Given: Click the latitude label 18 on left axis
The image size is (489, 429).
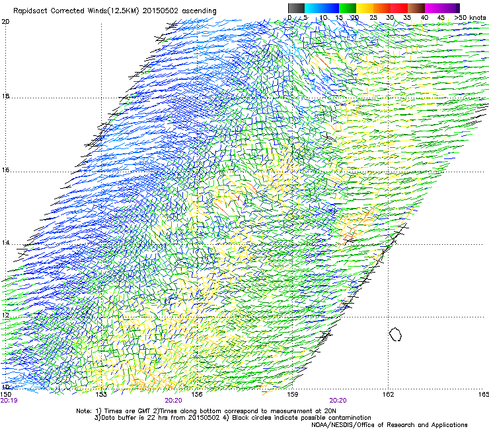Looking at the screenshot, I should pyautogui.click(x=5, y=96).
